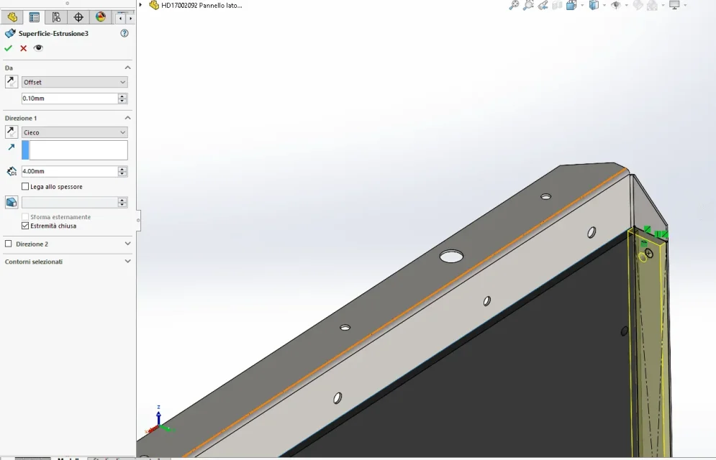Reverse direction button beside Cieco

(12, 132)
